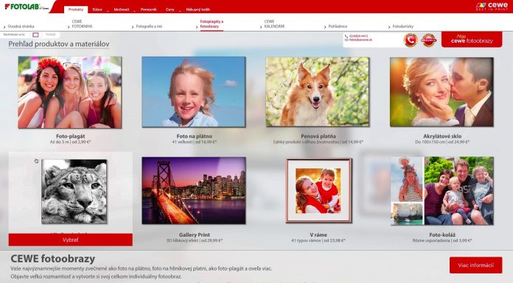
Task: Click the Prehľad breadcrumb label
Action: click(50, 35)
